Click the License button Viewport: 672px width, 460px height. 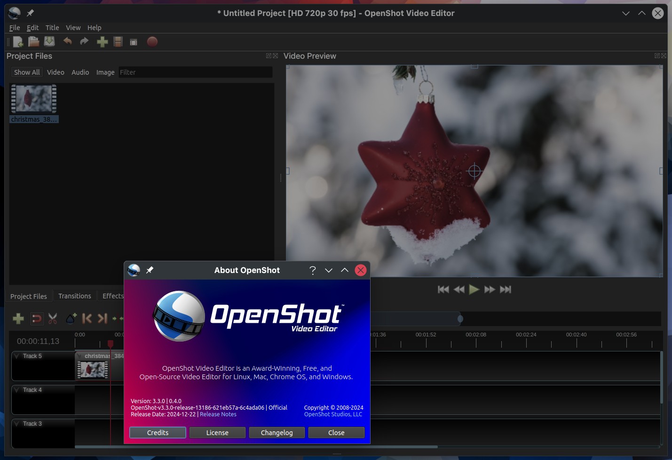coord(217,433)
